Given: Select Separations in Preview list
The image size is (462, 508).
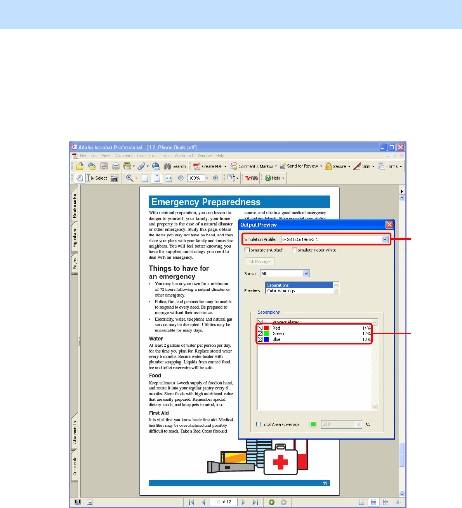Looking at the screenshot, I should (299, 285).
